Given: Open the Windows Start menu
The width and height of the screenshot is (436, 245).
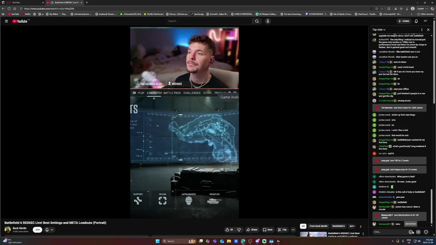Looking at the screenshot, I should (x=157, y=241).
